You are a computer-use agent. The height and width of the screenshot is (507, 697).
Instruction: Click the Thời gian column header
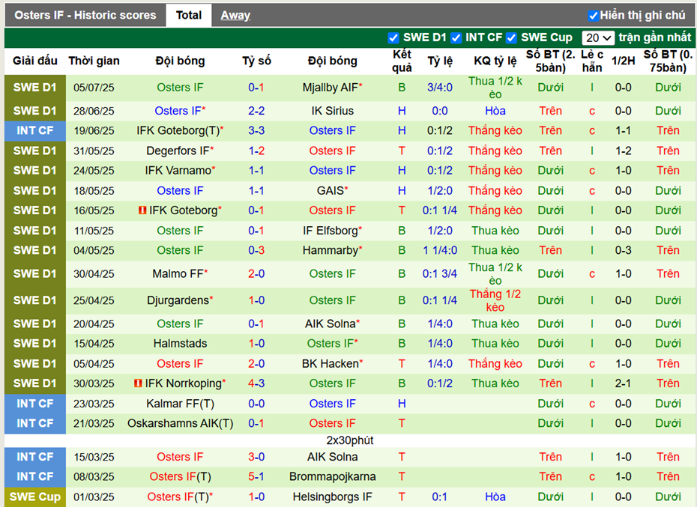[x=94, y=61]
